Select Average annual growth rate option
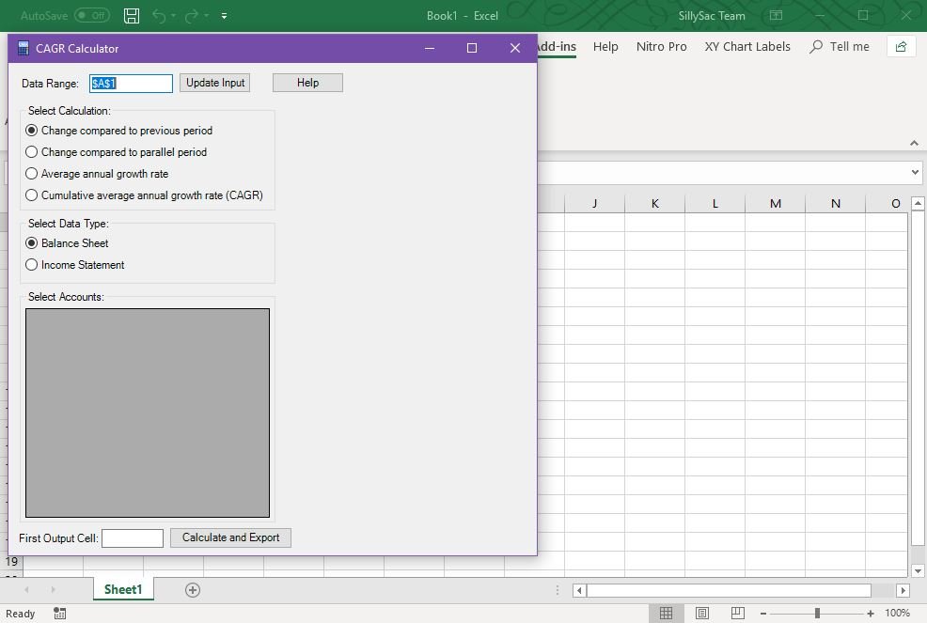927x623 pixels. pos(32,174)
